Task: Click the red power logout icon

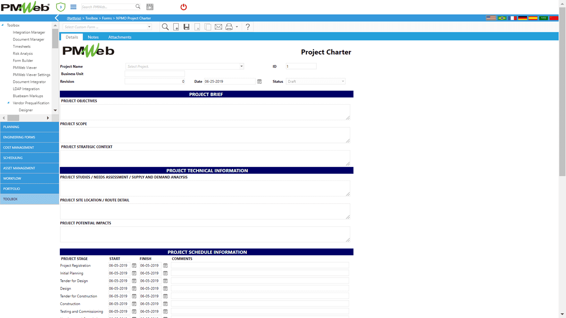Action: pos(183,7)
